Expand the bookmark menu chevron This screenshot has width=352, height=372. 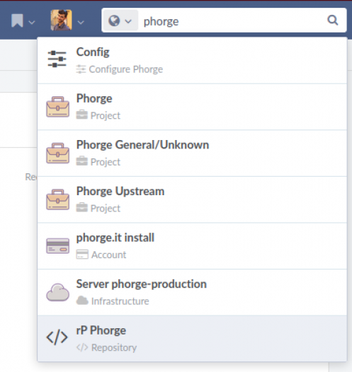tap(32, 23)
